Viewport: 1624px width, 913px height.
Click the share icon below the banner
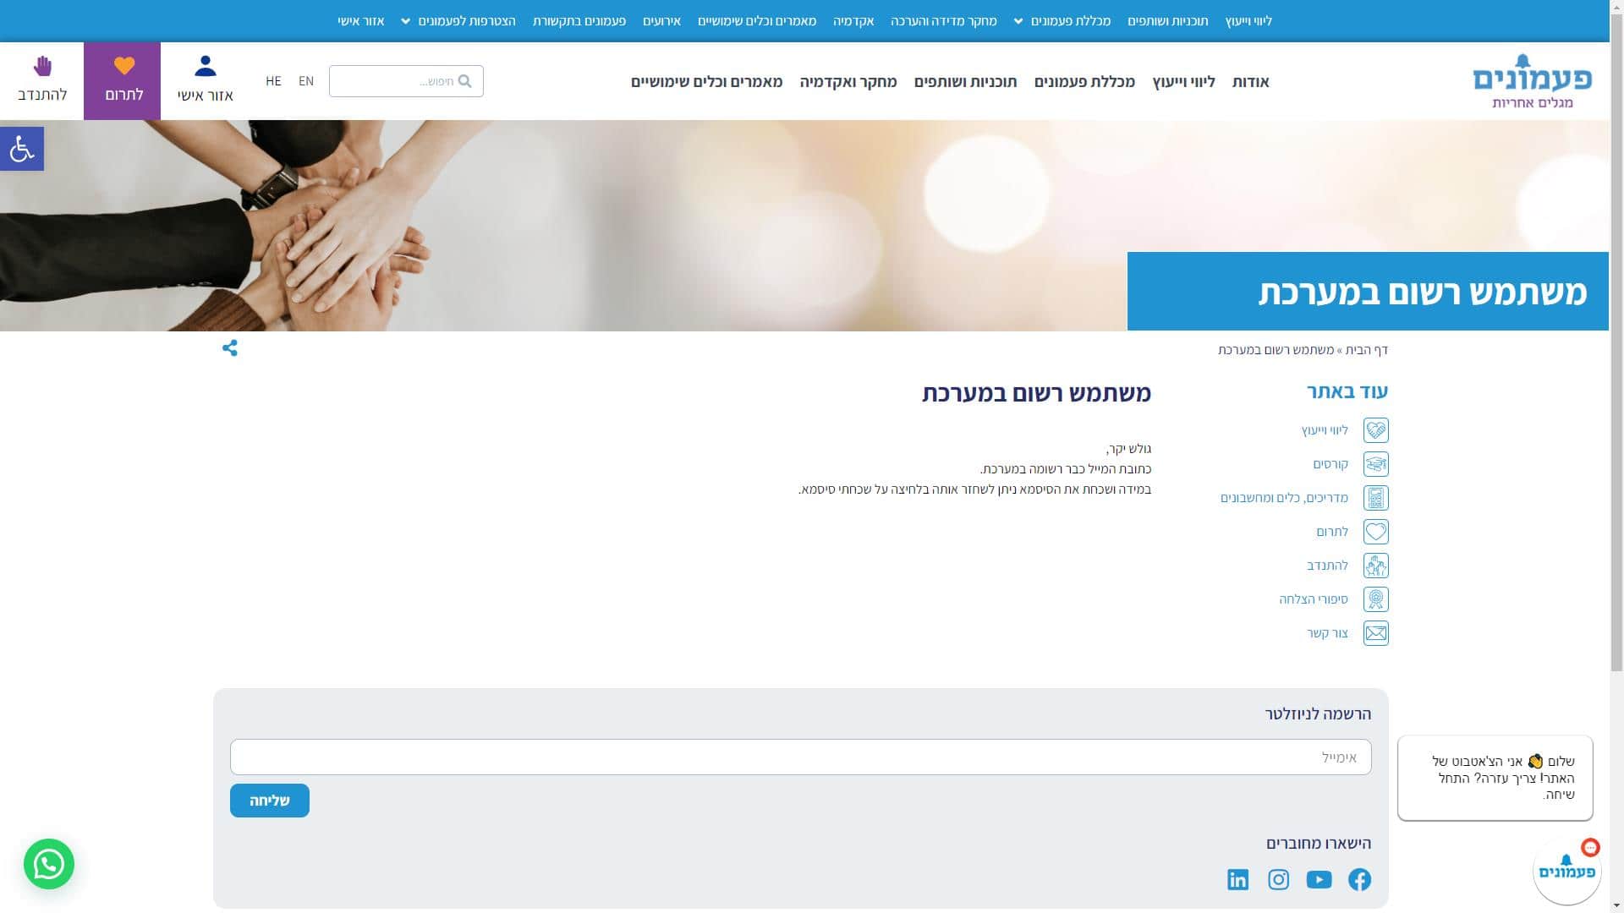tap(229, 348)
